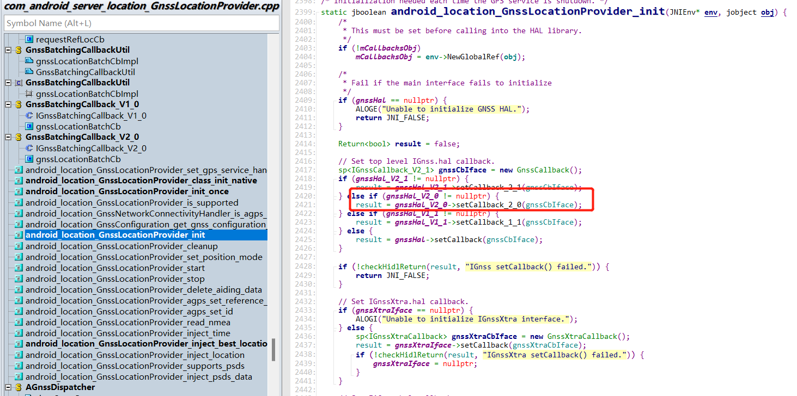This screenshot has height=396, width=797.
Task: Click comment '// Set IGnssXtra.hal callback.'
Action: [403, 301]
